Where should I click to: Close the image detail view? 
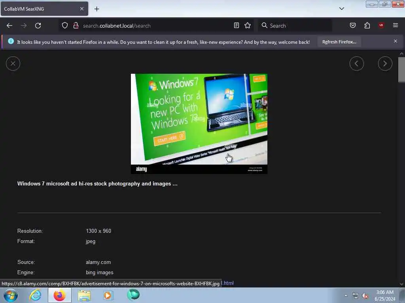tap(13, 64)
